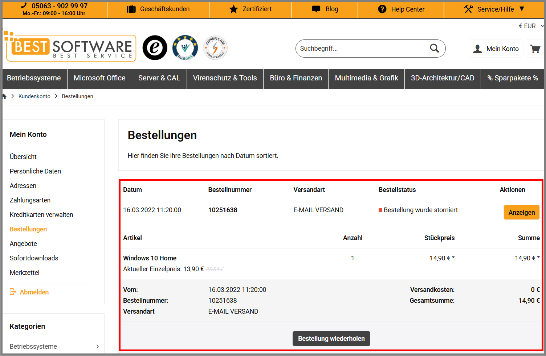
Task: Click the Abmelden logout icon
Action: click(13, 292)
